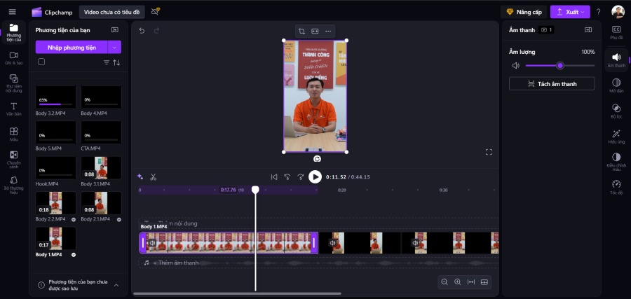Click the Tách âm thanh button
The width and height of the screenshot is (631, 299).
click(x=552, y=83)
